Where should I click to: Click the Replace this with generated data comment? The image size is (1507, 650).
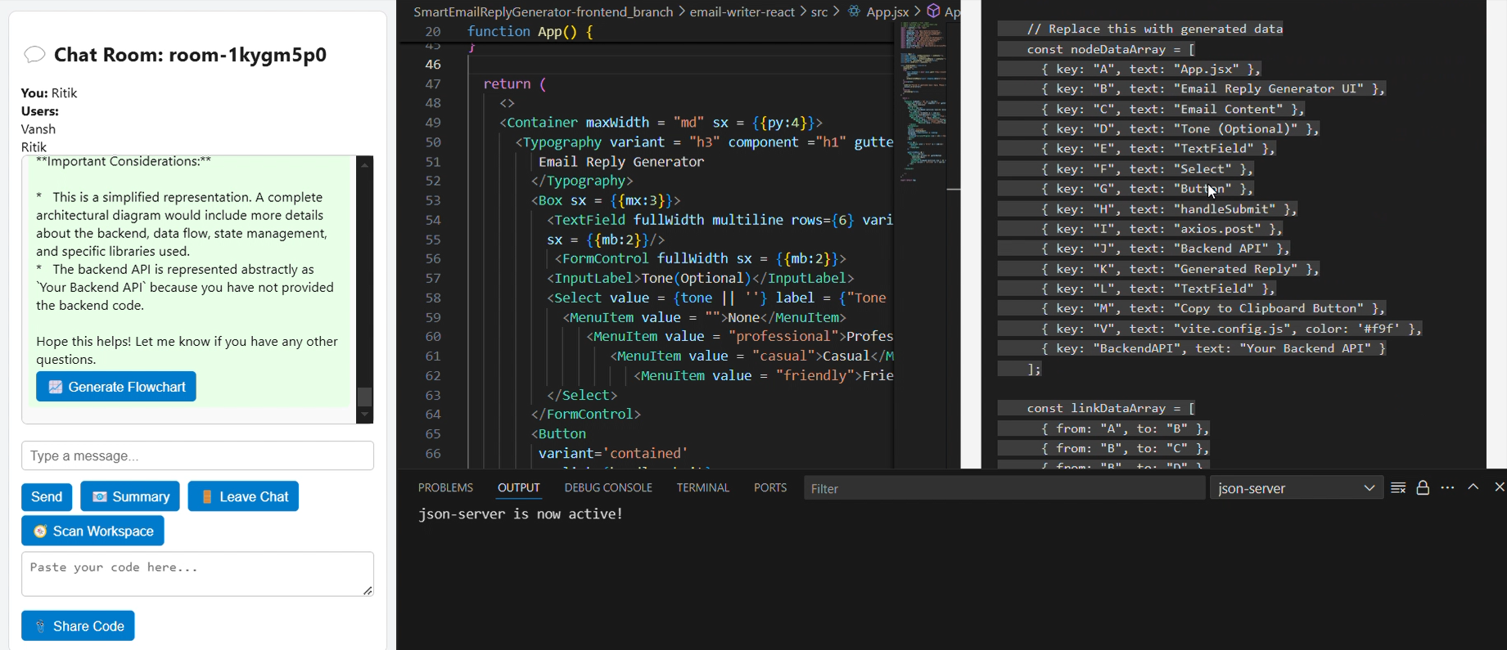click(1155, 29)
